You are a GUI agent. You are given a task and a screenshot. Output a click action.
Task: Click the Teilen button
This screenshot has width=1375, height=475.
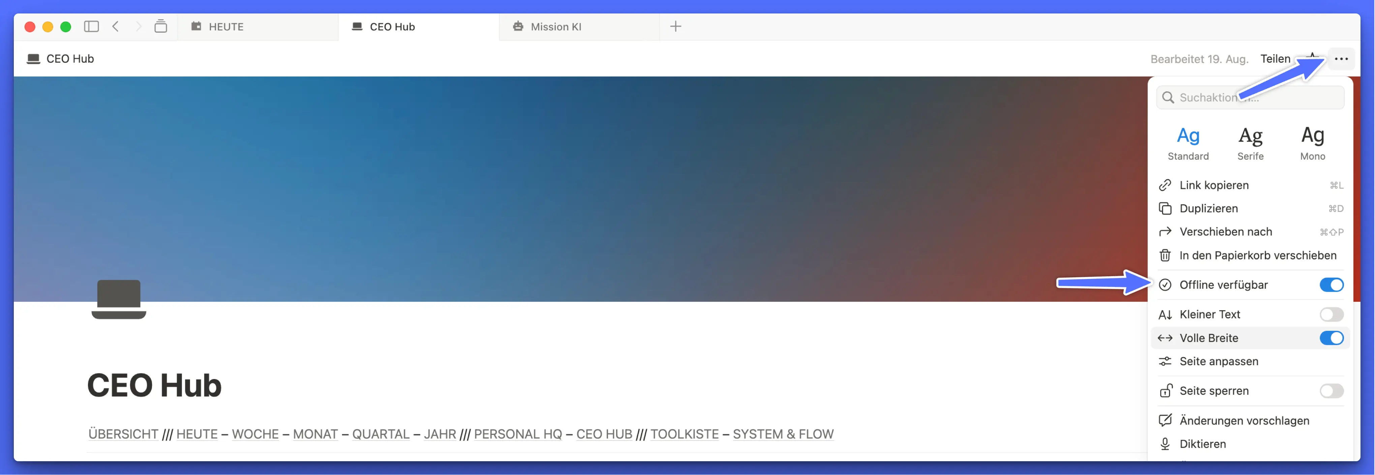[x=1275, y=59]
